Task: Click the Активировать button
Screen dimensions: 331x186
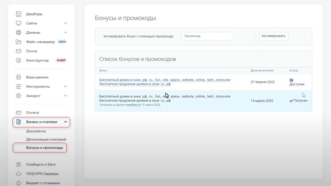Action: pos(274,36)
